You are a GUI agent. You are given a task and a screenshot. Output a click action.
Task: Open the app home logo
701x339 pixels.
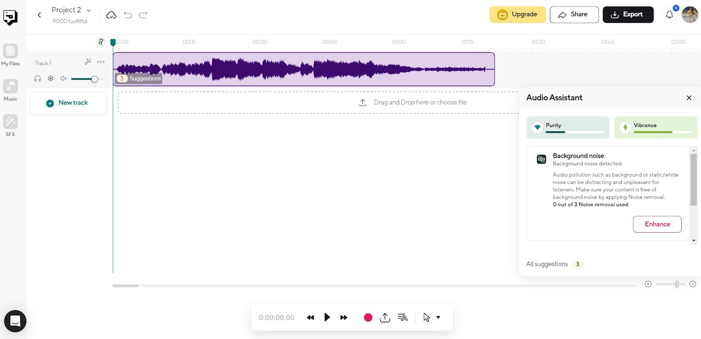[x=11, y=17]
